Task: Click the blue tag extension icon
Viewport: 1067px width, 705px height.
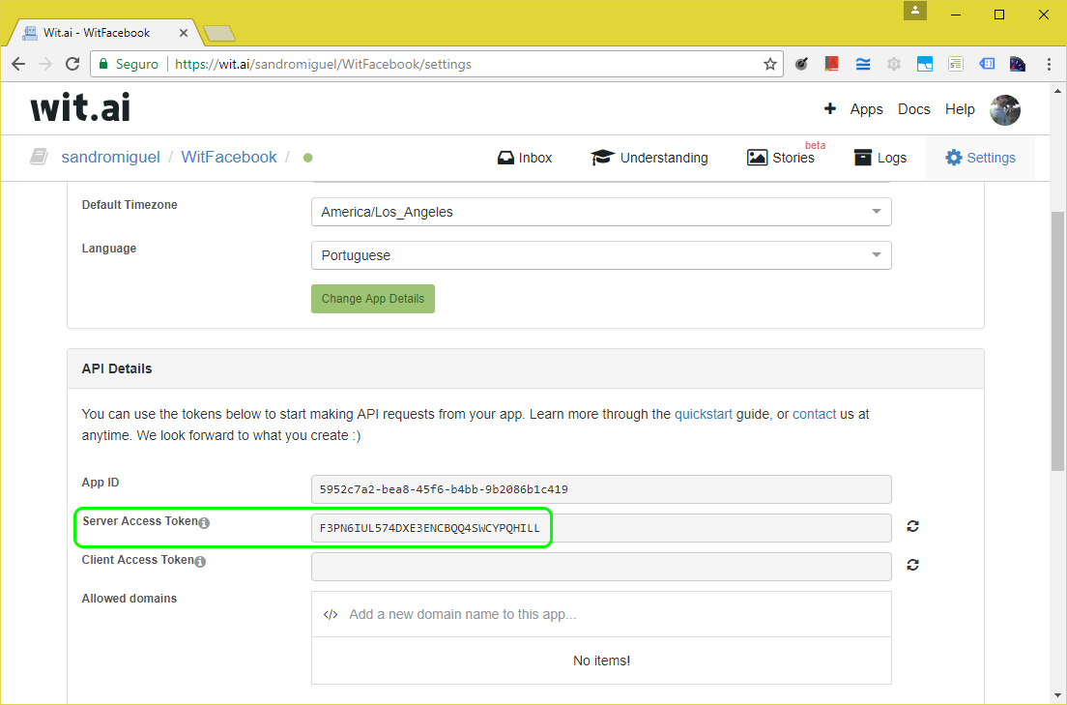Action: point(987,64)
